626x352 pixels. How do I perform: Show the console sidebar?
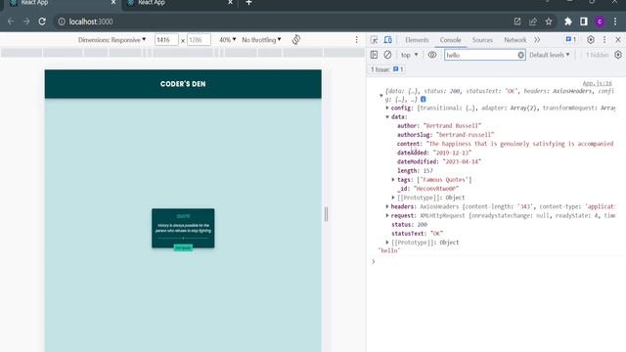[374, 55]
